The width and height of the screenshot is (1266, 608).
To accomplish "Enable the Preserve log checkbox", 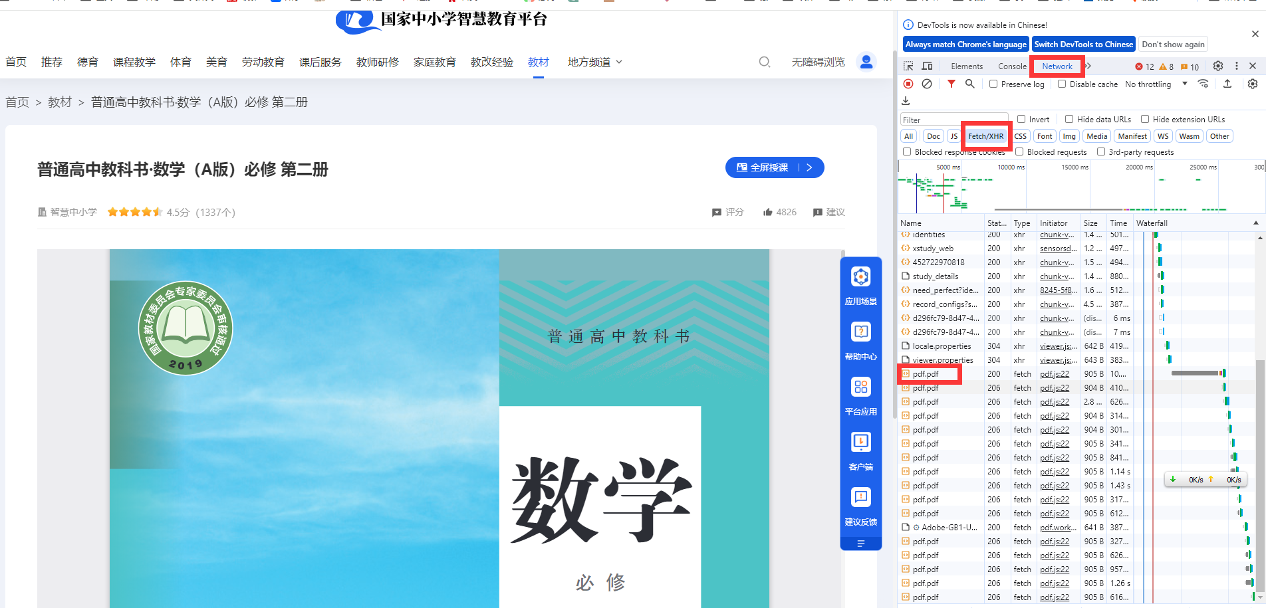I will (993, 84).
